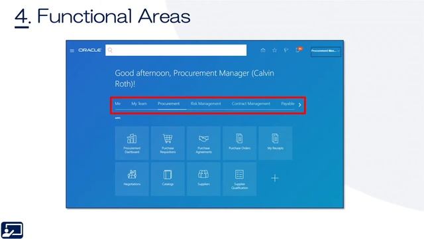The width and height of the screenshot is (424, 239).
Task: Open the Supplier Qualification tile
Action: (x=240, y=179)
